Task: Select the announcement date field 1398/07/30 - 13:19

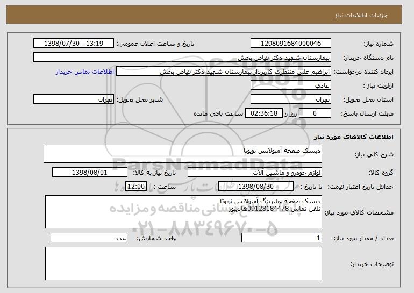Action: pyautogui.click(x=74, y=44)
